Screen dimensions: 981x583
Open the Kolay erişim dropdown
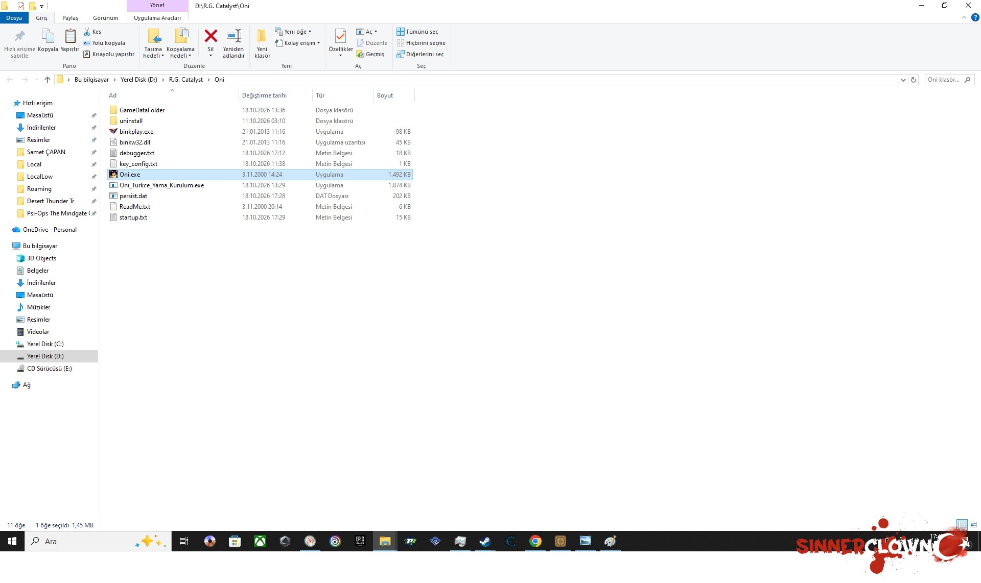coord(298,43)
